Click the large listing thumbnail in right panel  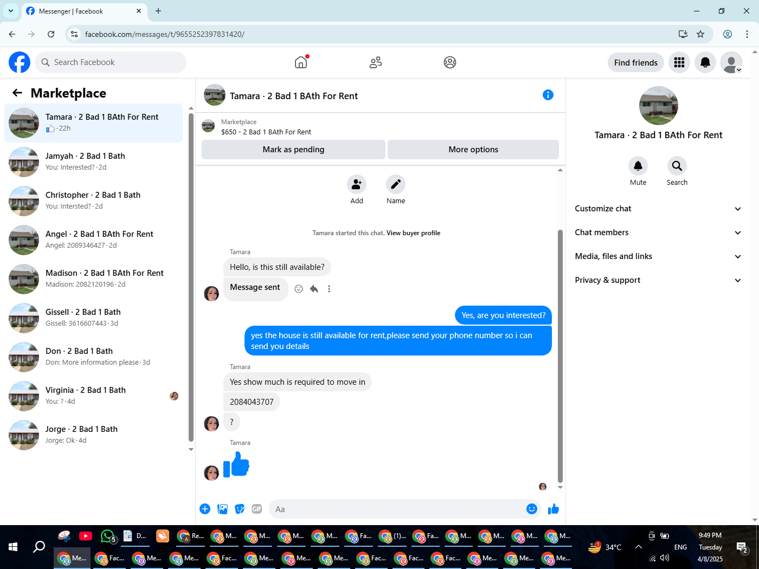[659, 106]
